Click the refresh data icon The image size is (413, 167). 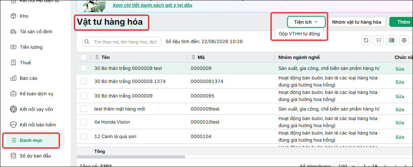pos(366,40)
